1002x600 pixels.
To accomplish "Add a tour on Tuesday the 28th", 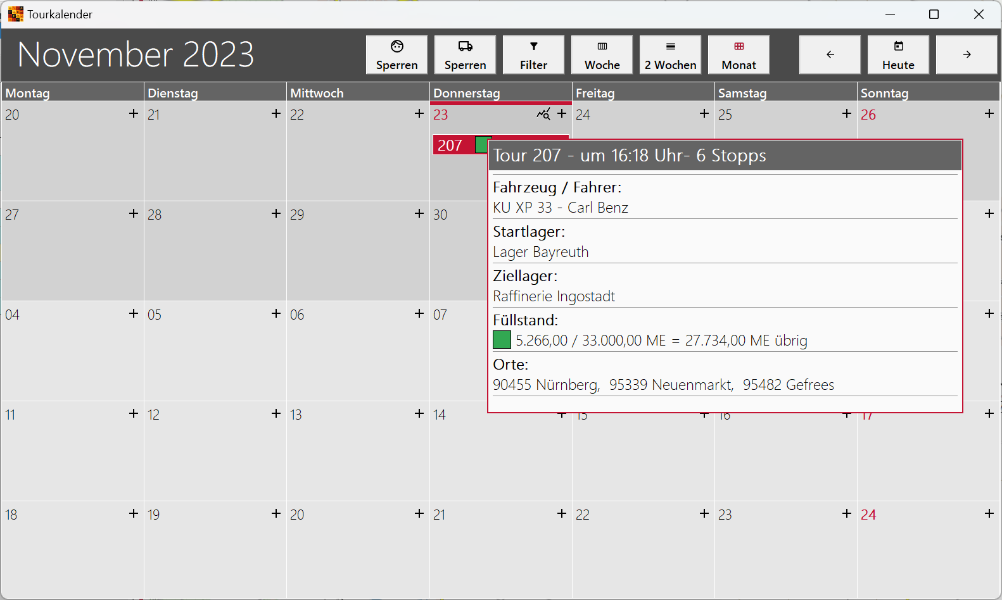I will pos(276,213).
